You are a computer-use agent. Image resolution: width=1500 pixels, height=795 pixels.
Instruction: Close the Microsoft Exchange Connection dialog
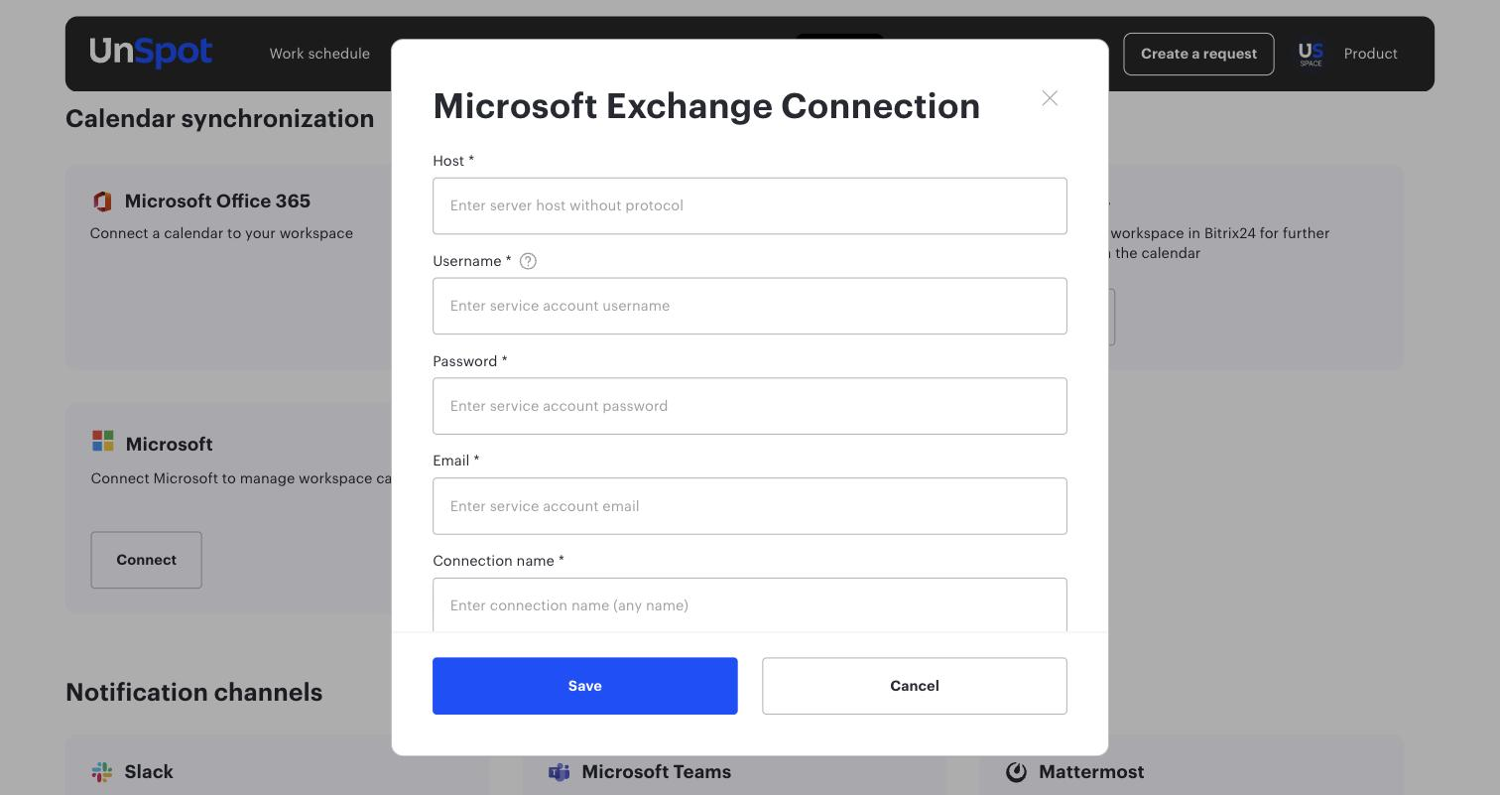click(1050, 98)
